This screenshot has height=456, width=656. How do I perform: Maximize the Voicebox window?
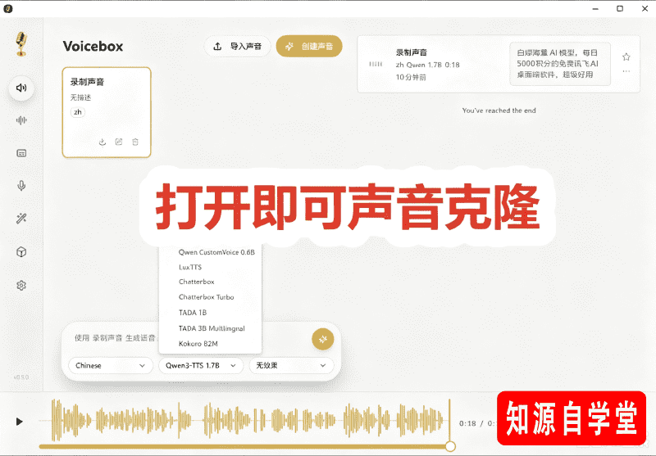[620, 9]
